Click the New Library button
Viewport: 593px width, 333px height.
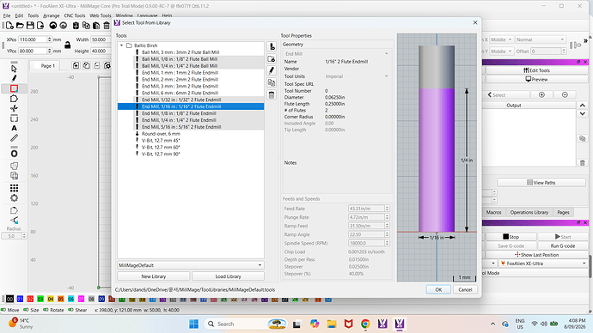click(x=154, y=276)
